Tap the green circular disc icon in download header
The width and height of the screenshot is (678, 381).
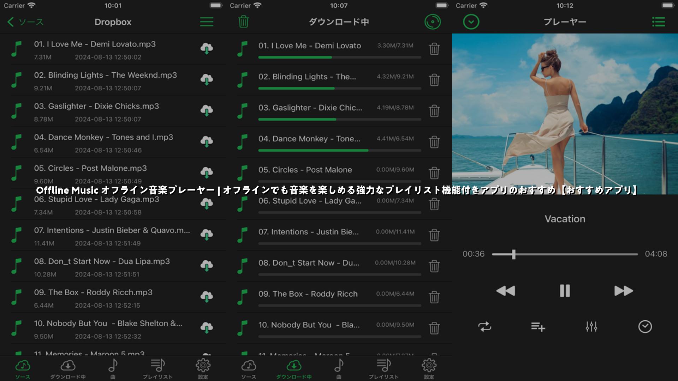pos(433,22)
